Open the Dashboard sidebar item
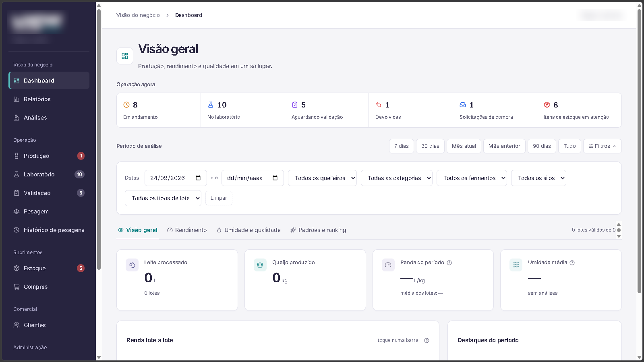The image size is (644, 362). (x=49, y=81)
